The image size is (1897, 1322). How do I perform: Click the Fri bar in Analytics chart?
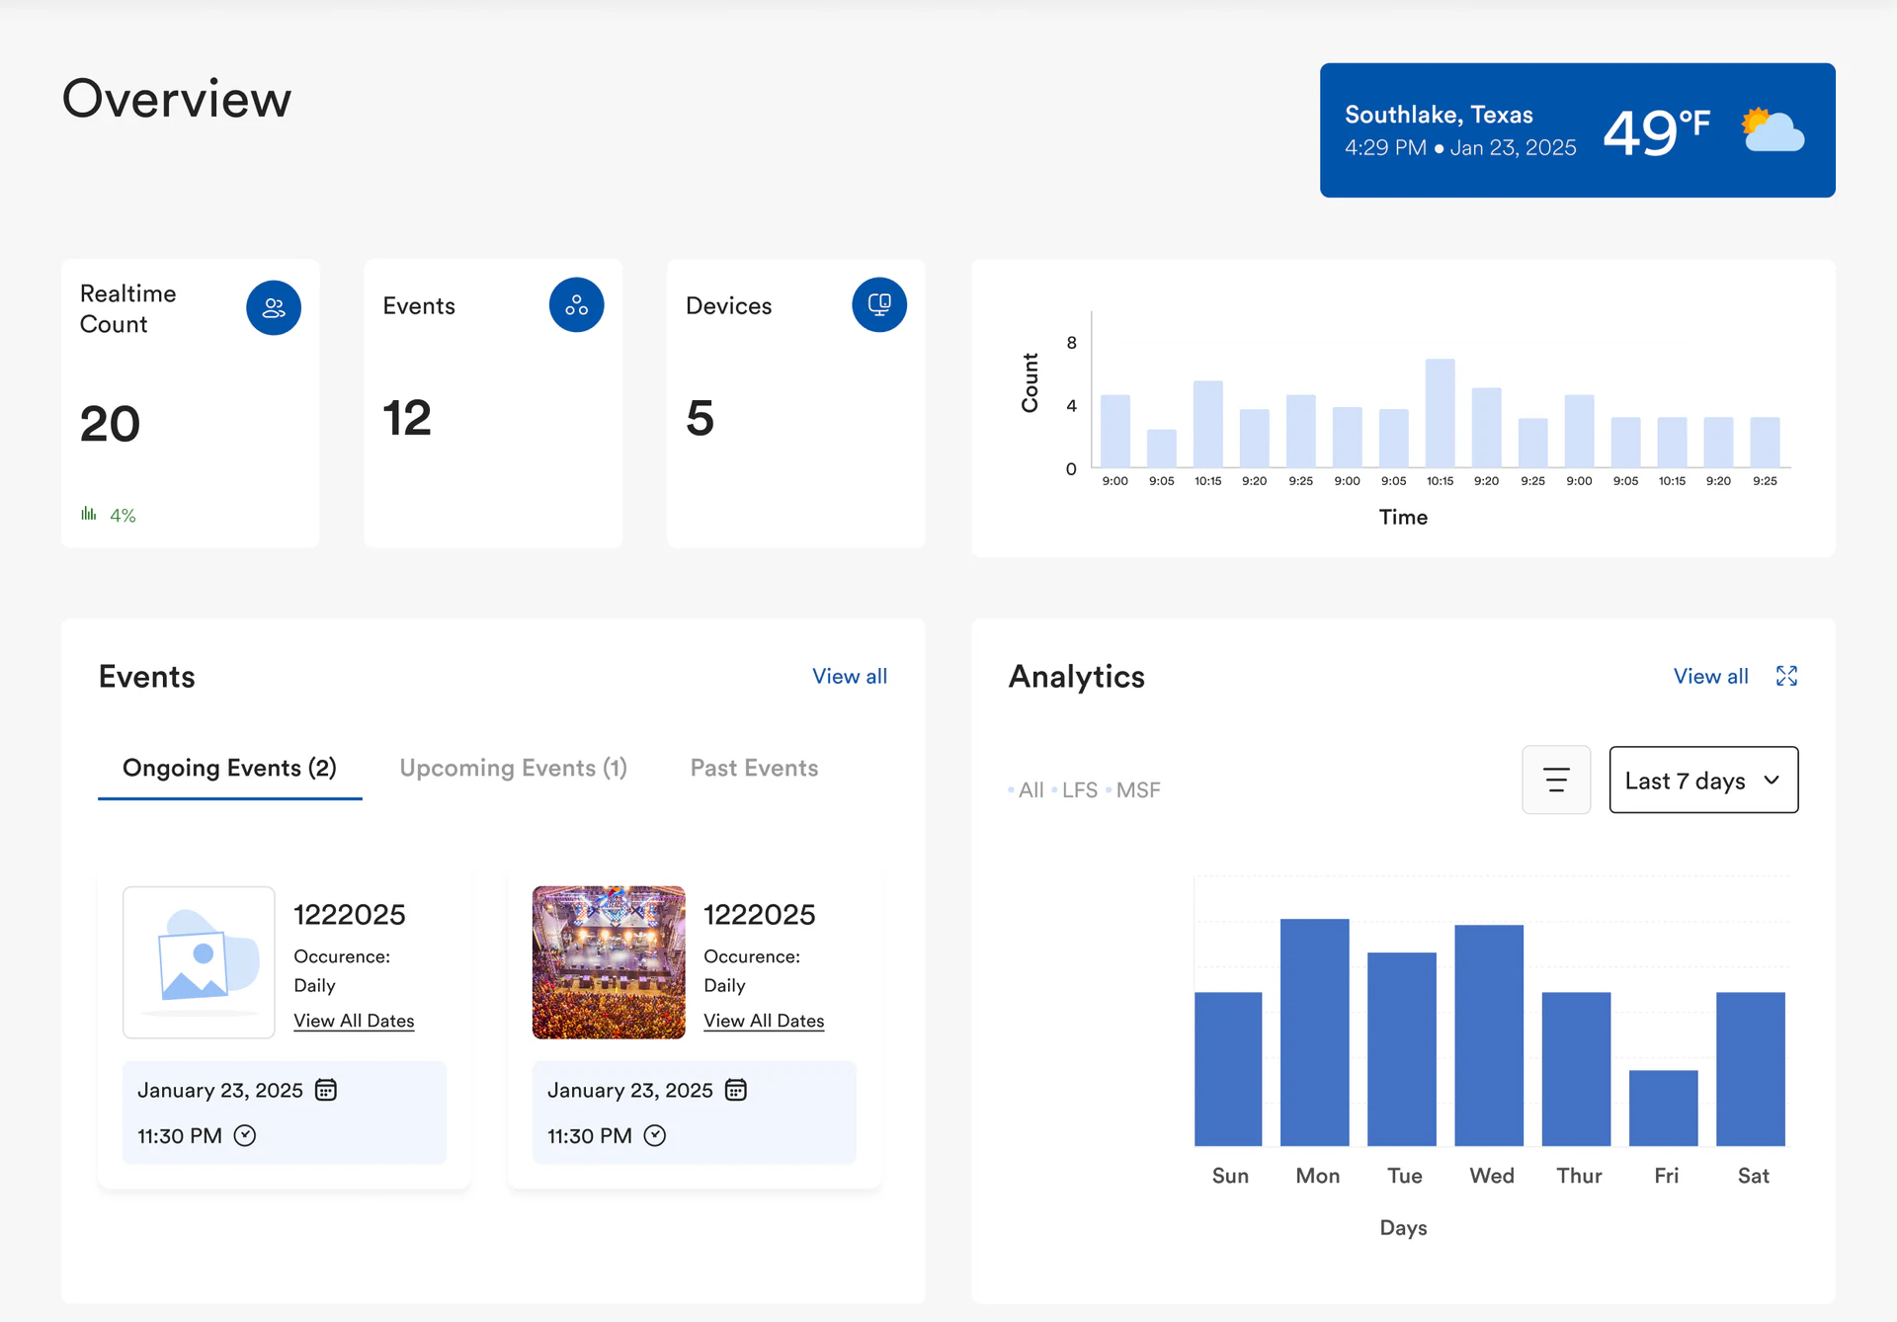coord(1664,1108)
